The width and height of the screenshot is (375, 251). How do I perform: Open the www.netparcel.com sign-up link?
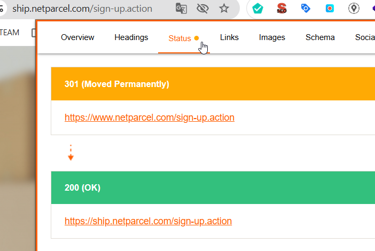click(x=149, y=117)
